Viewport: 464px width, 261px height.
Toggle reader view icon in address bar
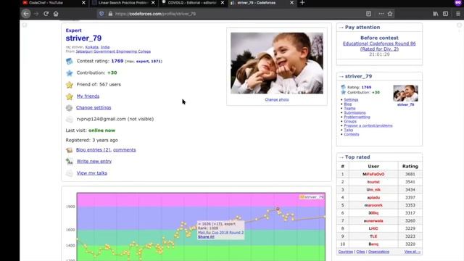pyautogui.click(x=368, y=14)
